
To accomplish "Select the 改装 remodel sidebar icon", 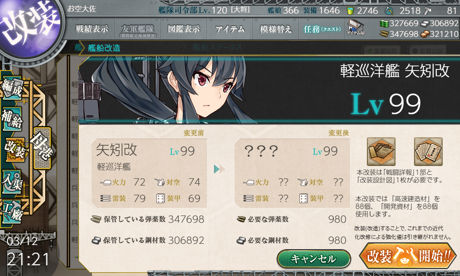I will click(15, 149).
